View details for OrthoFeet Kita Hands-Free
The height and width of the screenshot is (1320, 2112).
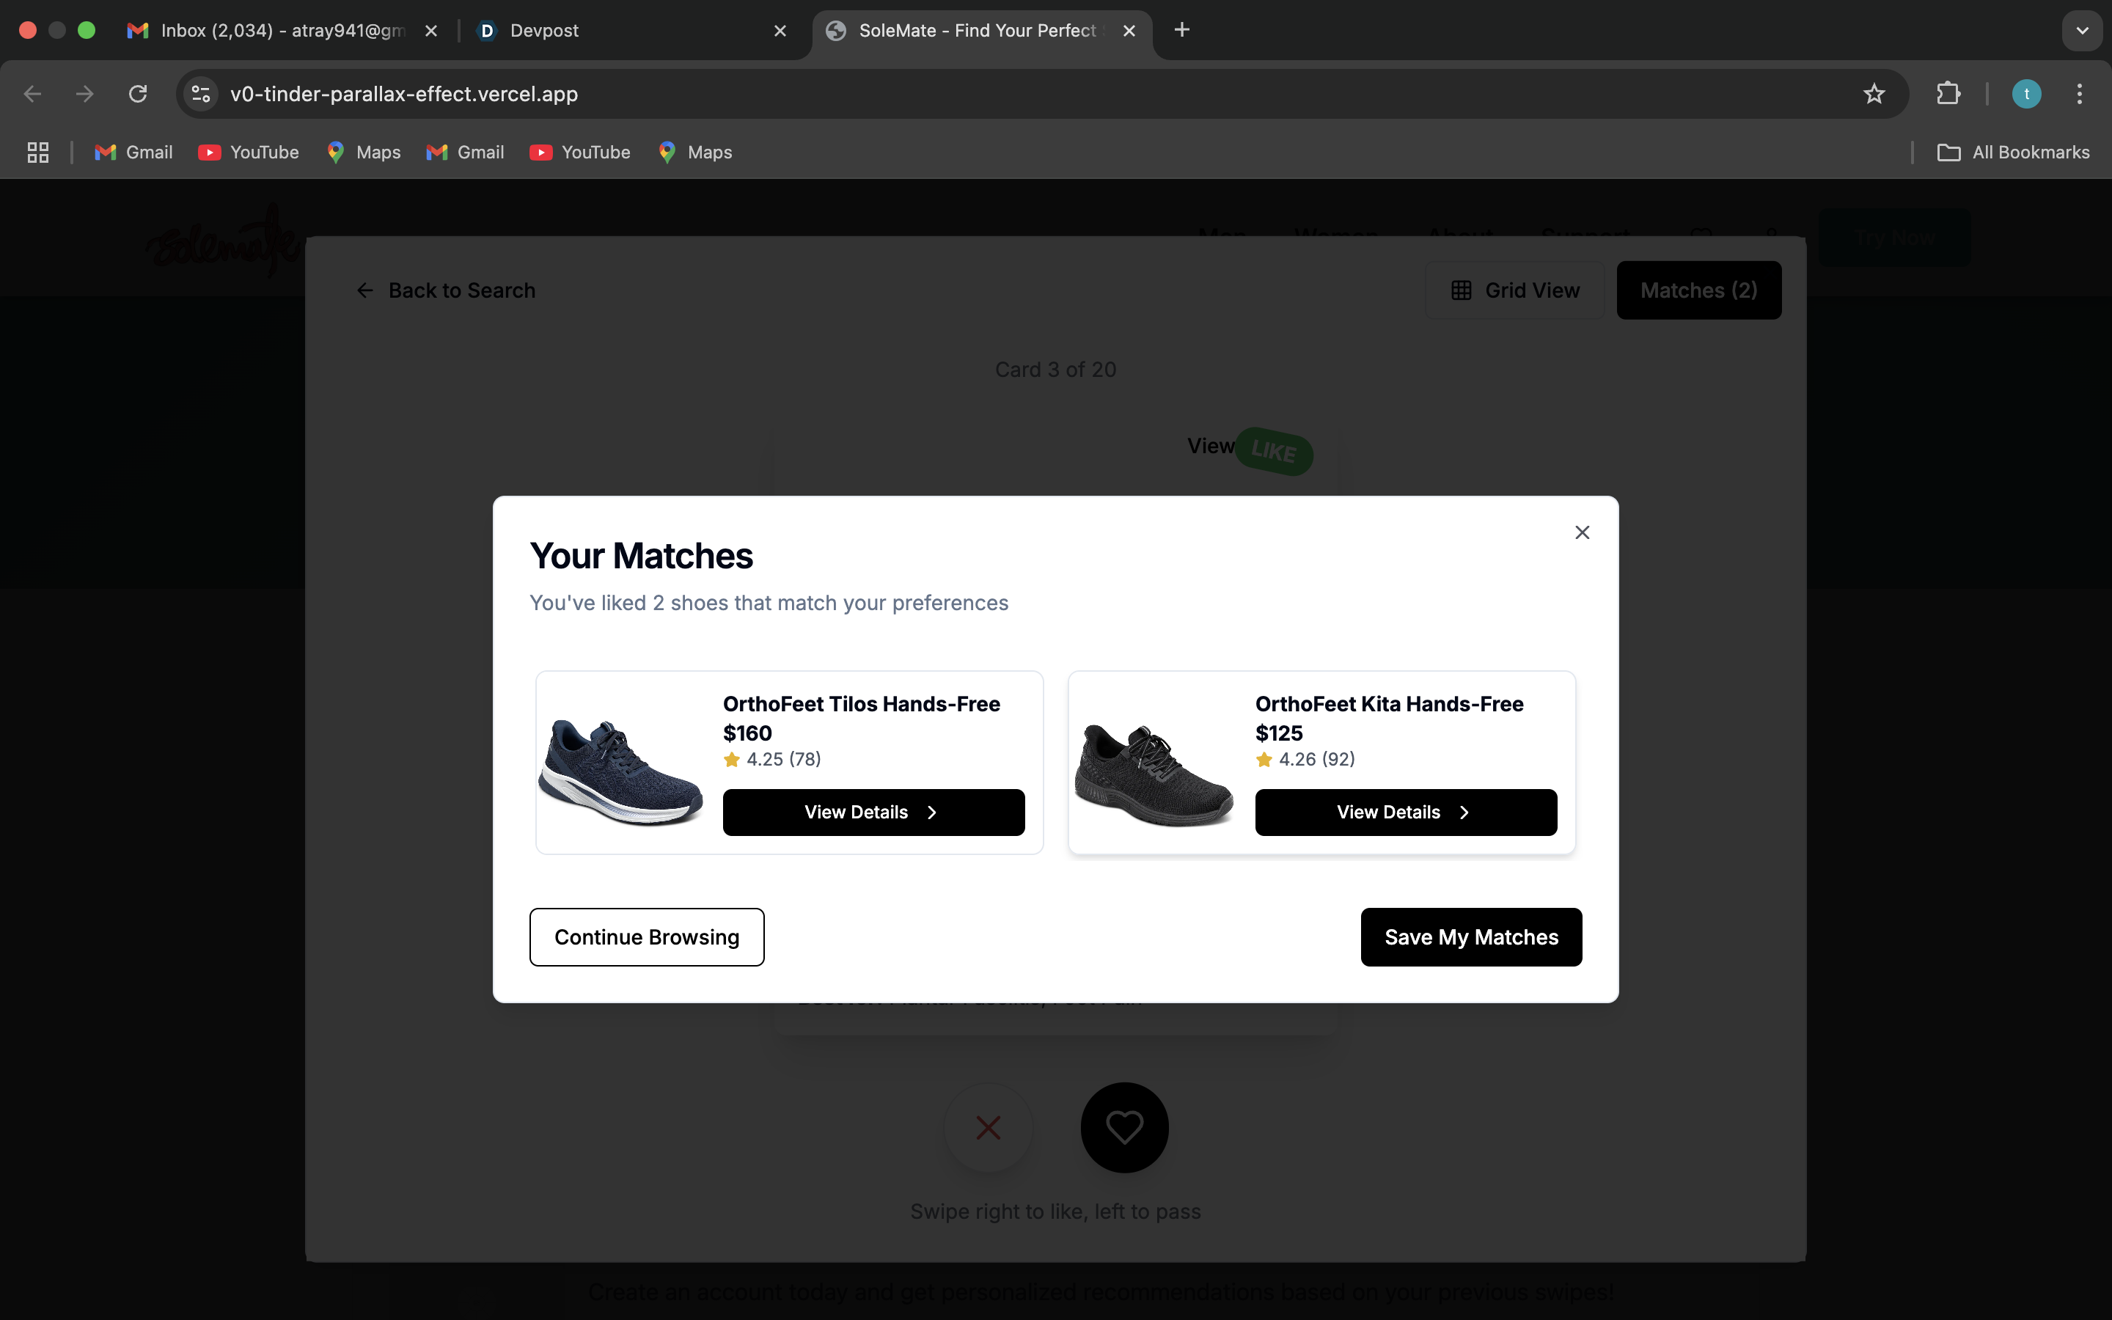(1405, 812)
